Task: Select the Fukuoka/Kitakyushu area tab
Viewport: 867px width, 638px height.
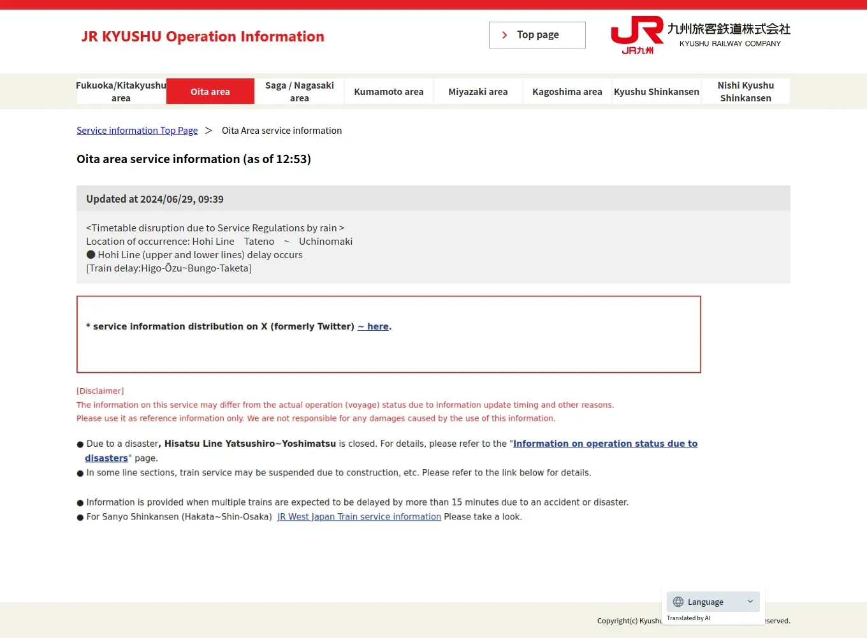Action: click(x=121, y=91)
